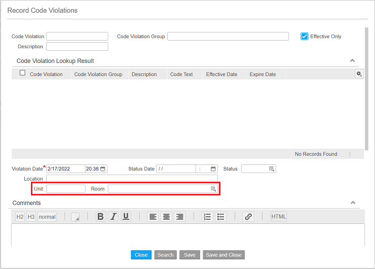
Task: Click the Save and Close button
Action: (x=223, y=255)
